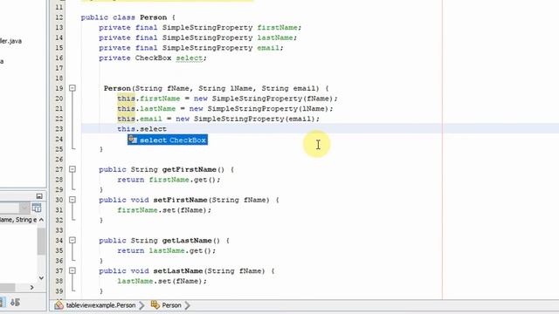Collapse the getLastName method fold at line 34

pyautogui.click(x=72, y=241)
